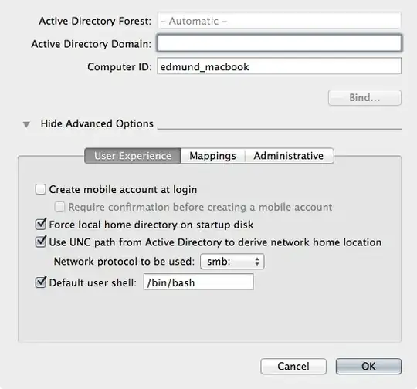417x389 pixels.
Task: Click the Hide Advanced Options label text
Action: point(97,123)
